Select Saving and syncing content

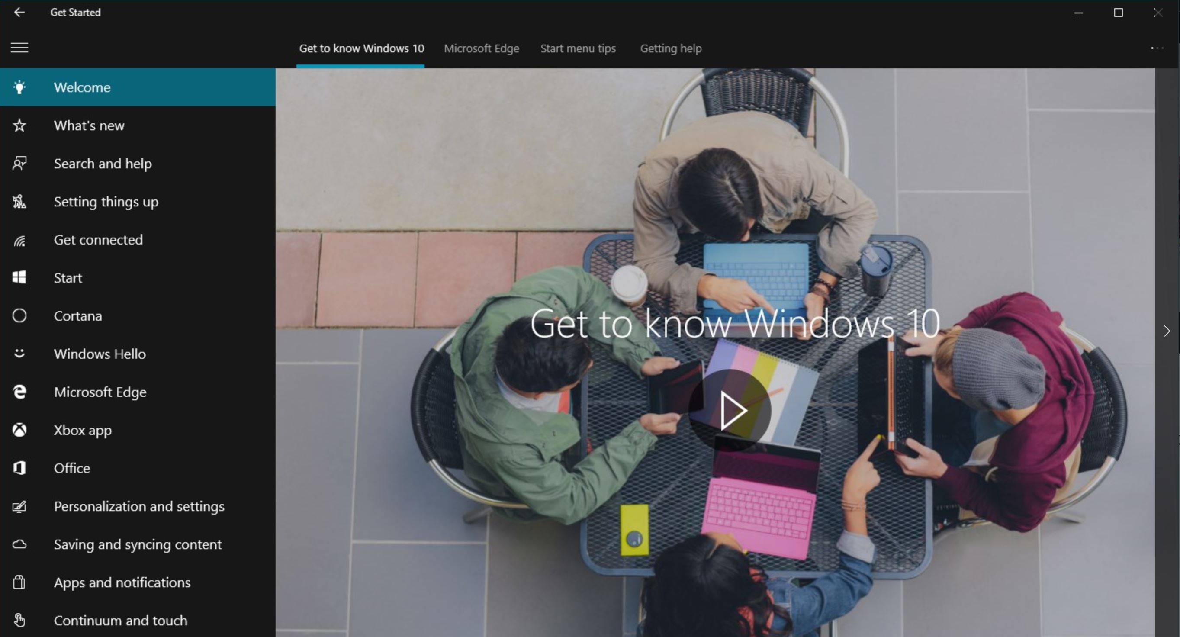(x=138, y=544)
